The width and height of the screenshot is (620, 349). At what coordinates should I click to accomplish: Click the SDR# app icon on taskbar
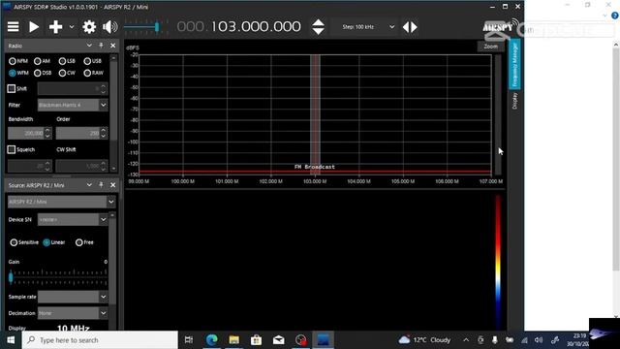(x=323, y=340)
